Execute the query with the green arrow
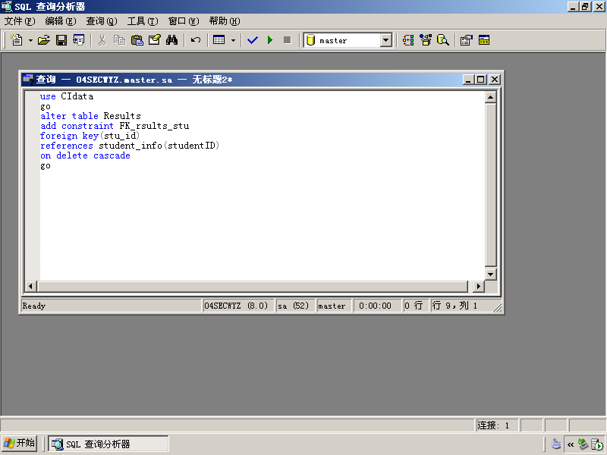This screenshot has width=607, height=455. click(270, 40)
